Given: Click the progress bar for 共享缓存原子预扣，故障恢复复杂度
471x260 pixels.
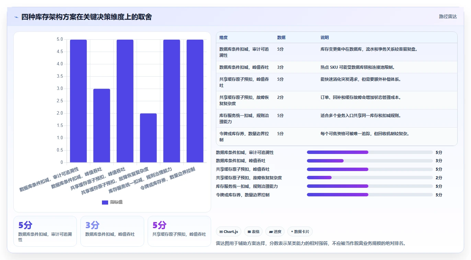Looking at the screenshot, I should click(370, 178).
